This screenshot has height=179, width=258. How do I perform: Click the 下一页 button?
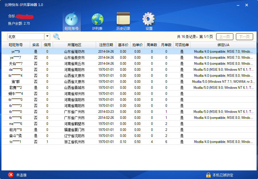(x=244, y=37)
